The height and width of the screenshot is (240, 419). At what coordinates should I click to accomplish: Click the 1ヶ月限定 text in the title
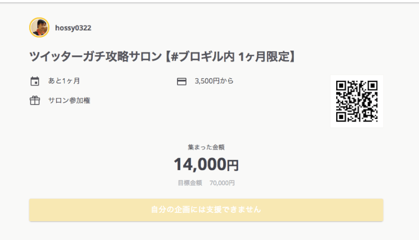[264, 56]
